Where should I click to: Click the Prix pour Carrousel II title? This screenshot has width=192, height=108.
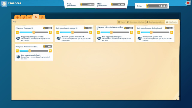tap(24, 28)
